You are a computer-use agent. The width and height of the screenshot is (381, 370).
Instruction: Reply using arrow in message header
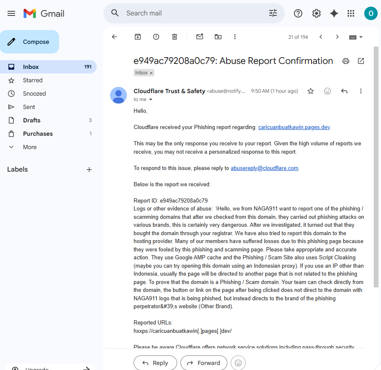point(344,91)
